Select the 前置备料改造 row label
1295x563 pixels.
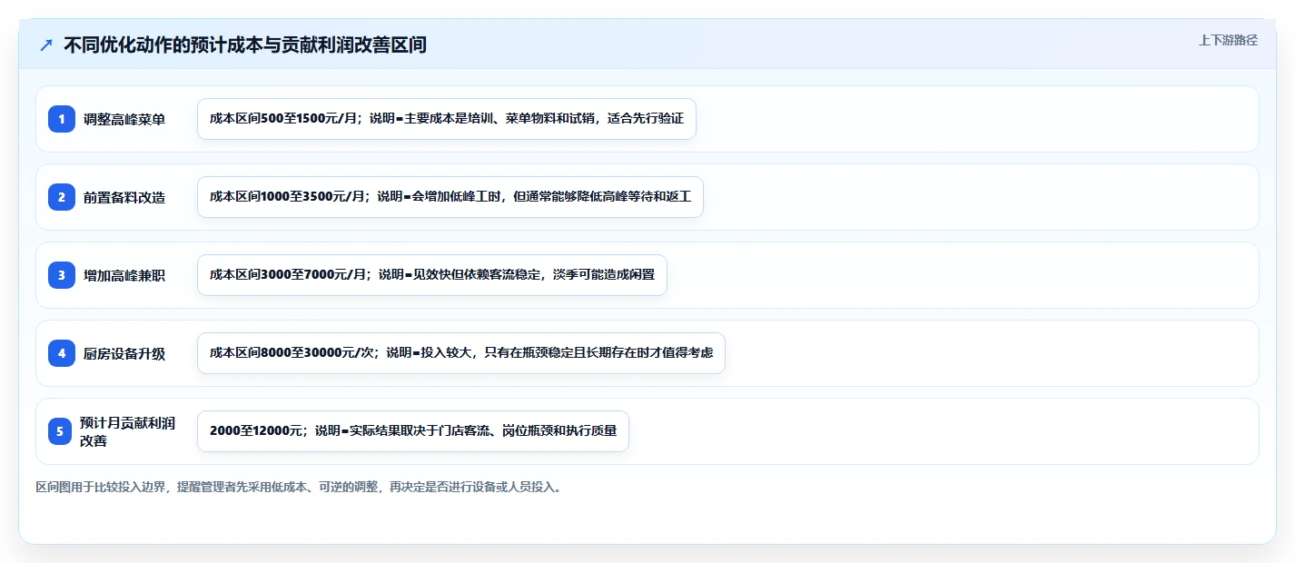[124, 197]
